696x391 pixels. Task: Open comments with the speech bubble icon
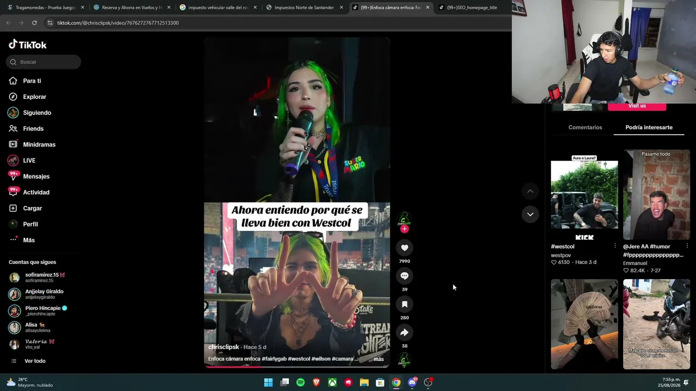pyautogui.click(x=405, y=276)
